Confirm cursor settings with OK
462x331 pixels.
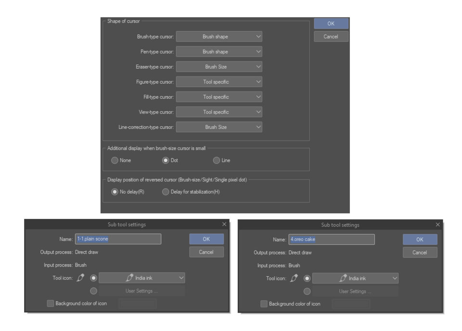tap(331, 24)
